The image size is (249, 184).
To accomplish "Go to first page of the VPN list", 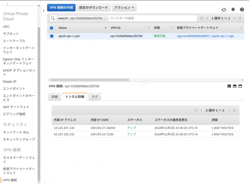I will (x=202, y=18).
